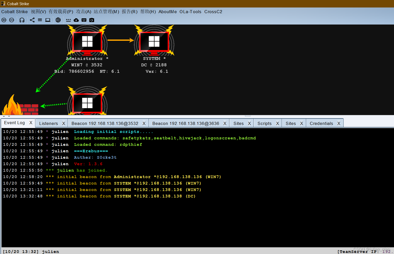Image resolution: width=394 pixels, height=254 pixels.
Task: Open the Web Log globe icon
Action: click(x=58, y=20)
